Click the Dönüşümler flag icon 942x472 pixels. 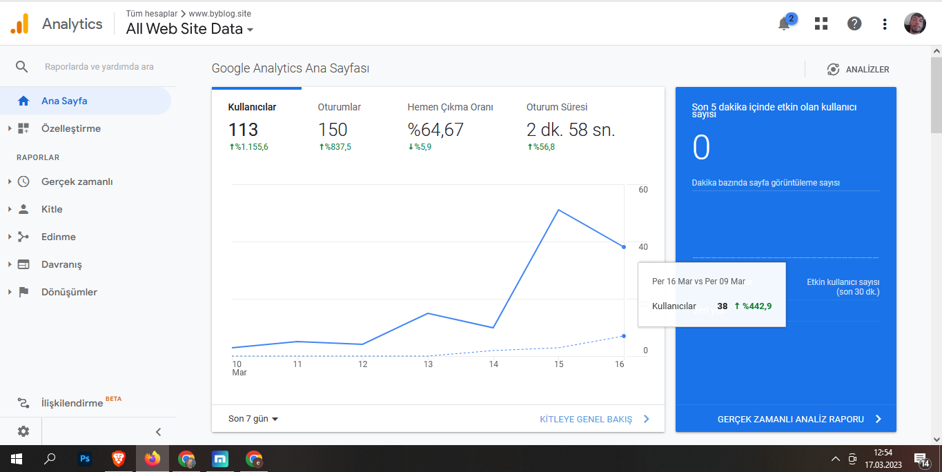[x=23, y=292]
